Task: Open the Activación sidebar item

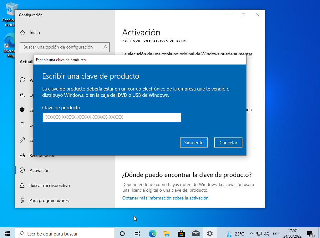Action: pyautogui.click(x=65, y=170)
